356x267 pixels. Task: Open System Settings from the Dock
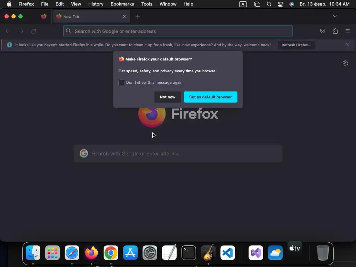tap(149, 253)
